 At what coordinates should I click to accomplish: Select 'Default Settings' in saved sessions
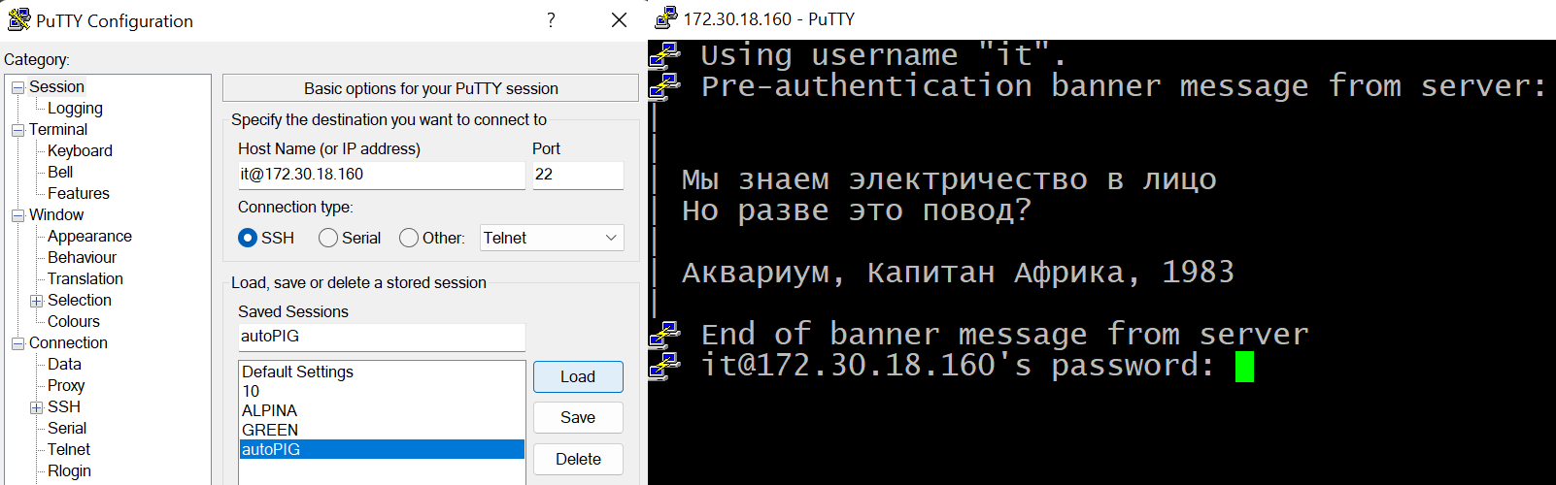382,372
